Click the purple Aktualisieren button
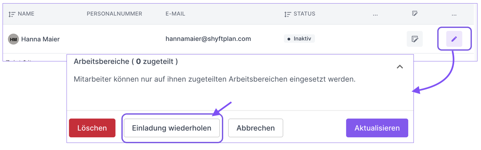Screen dimensions: 481x150 (x=377, y=128)
